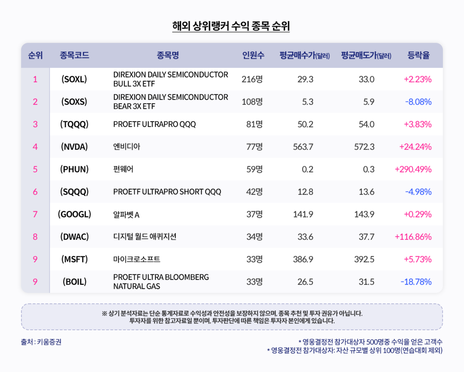
Task: Select the stock name '펀웨어'
Action: pyautogui.click(x=123, y=169)
